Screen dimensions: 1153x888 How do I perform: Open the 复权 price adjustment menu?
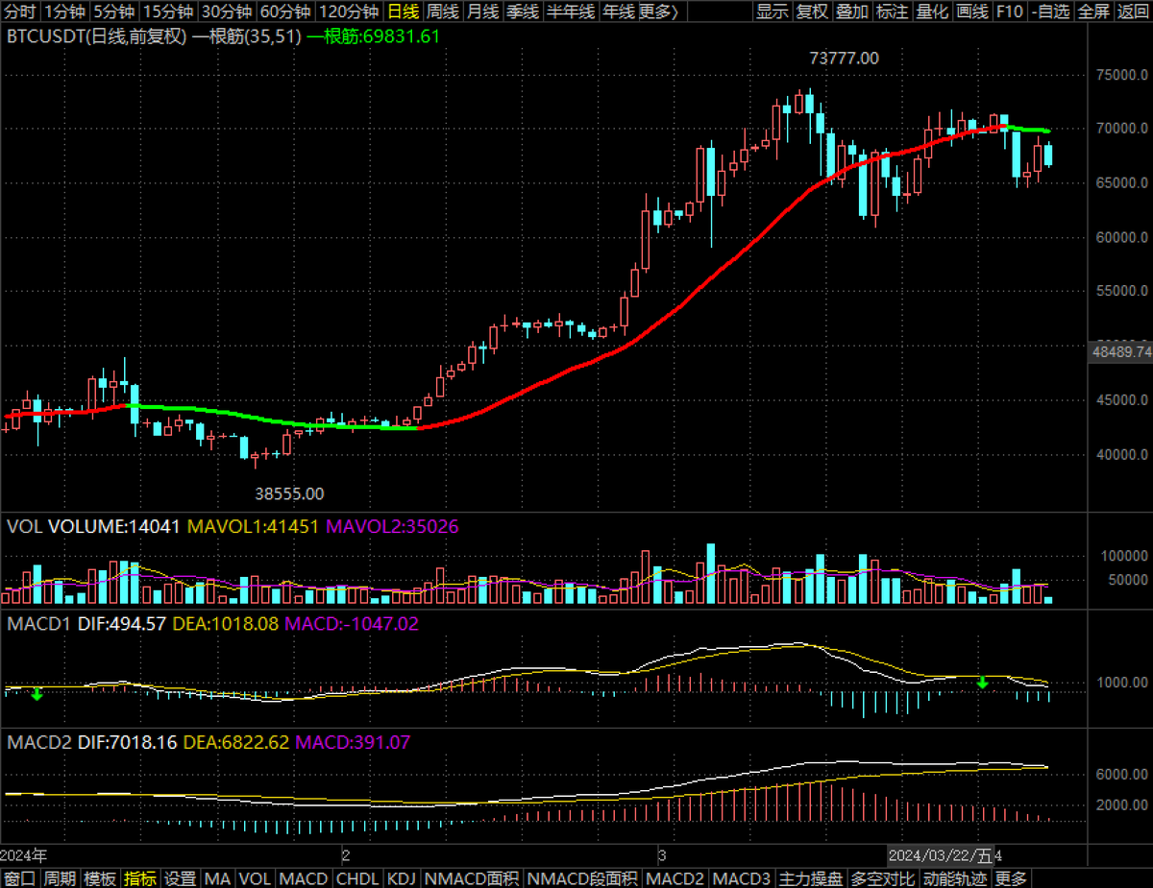click(x=813, y=12)
